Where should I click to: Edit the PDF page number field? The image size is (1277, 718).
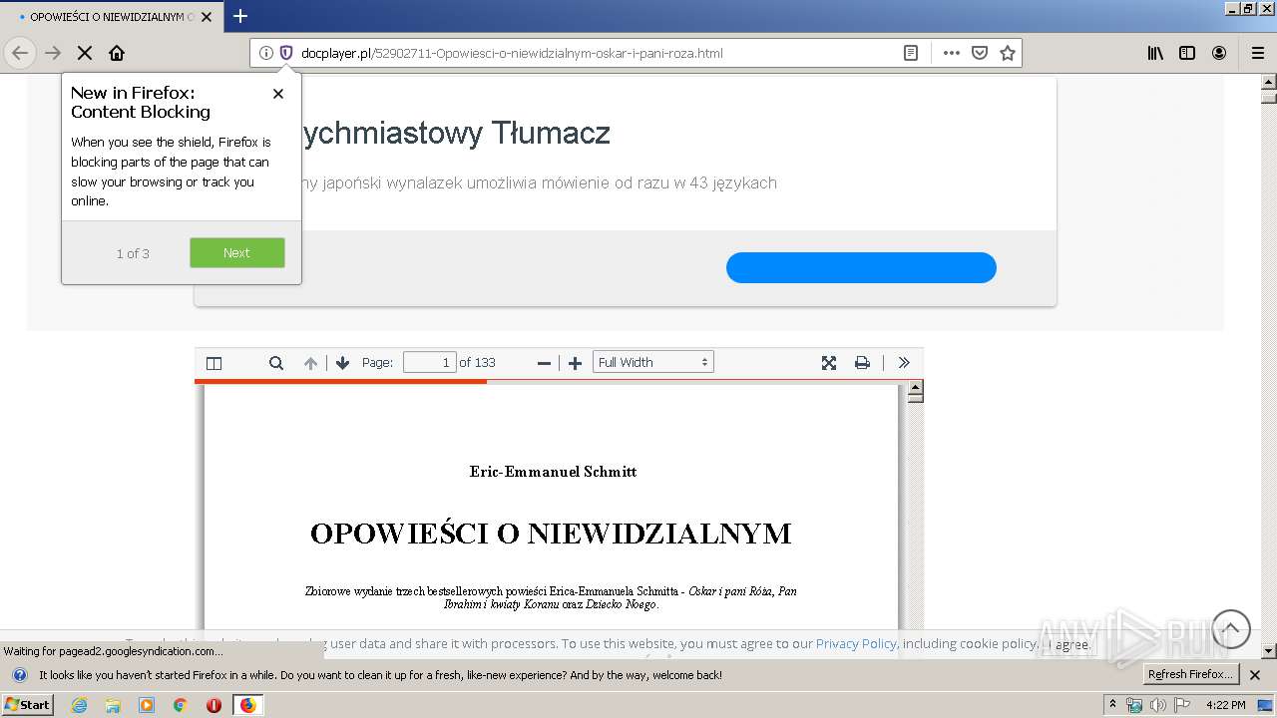[430, 363]
